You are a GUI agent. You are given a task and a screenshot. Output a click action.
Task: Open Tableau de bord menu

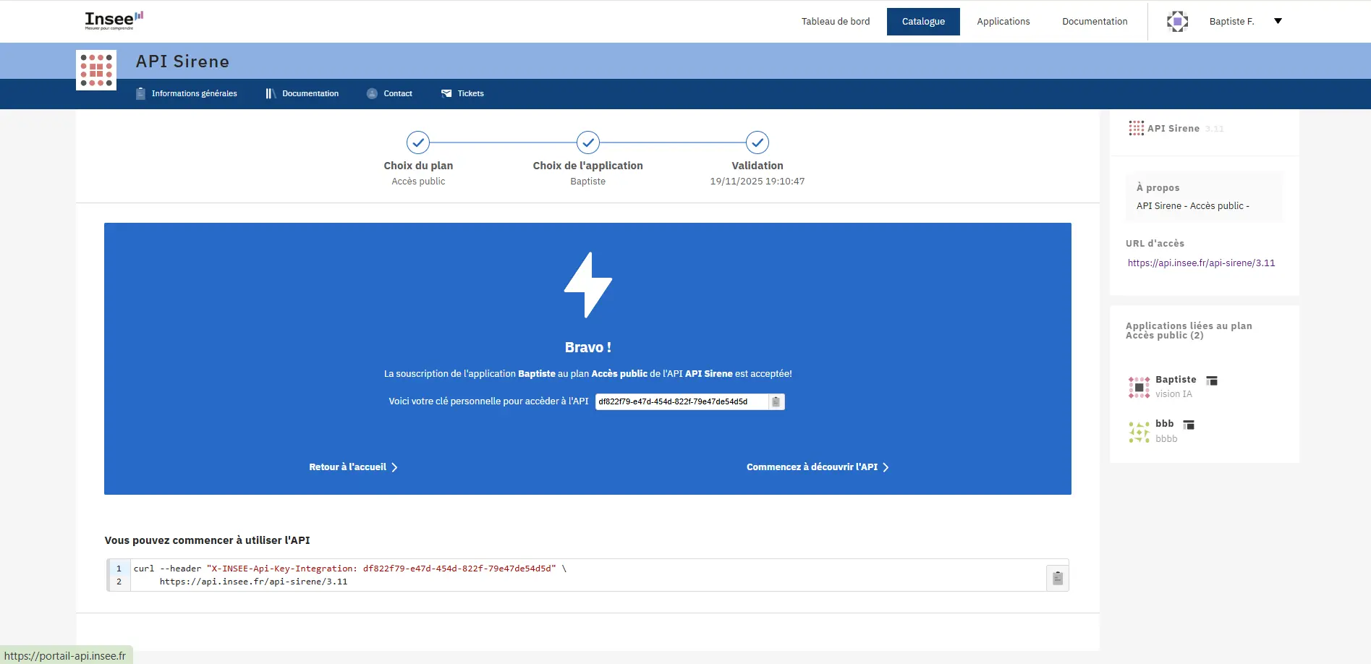836,21
